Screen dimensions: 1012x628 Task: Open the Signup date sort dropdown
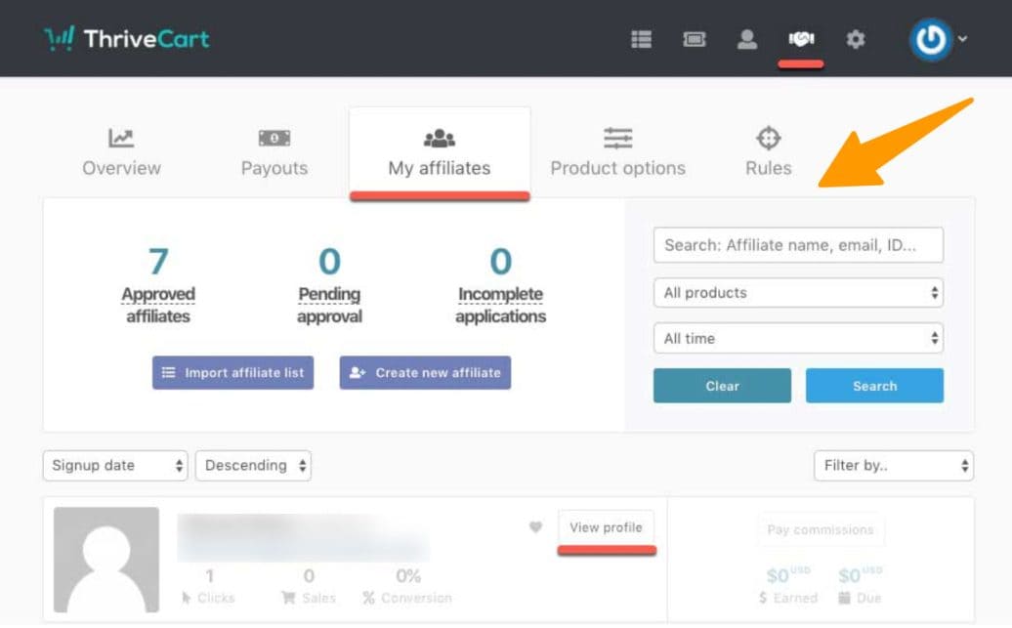114,466
